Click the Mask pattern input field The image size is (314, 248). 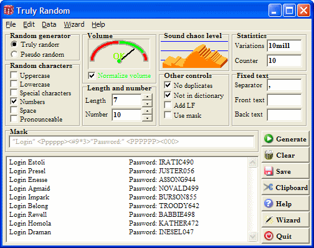pos(132,142)
